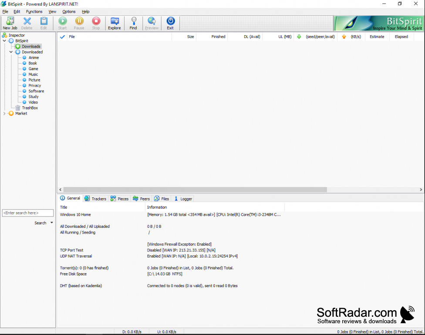Select the Downloads category icon
This screenshot has height=335, width=425.
[18, 46]
